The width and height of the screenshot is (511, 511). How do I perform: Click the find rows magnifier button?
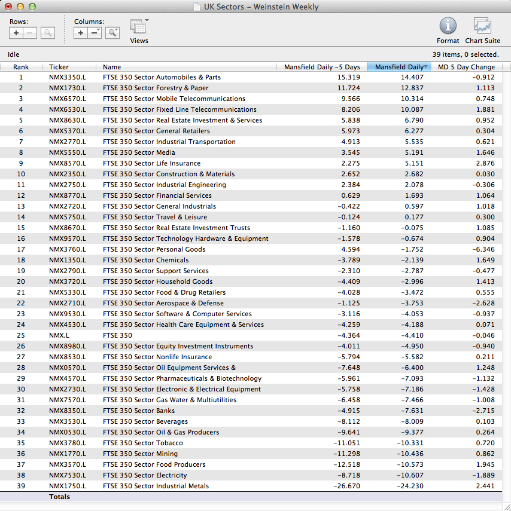48,33
